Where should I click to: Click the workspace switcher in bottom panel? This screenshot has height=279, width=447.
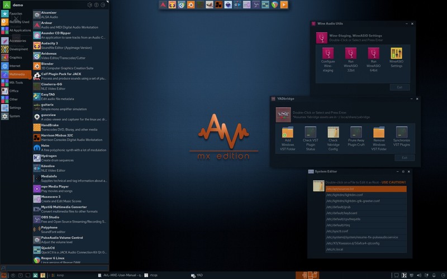point(307,275)
